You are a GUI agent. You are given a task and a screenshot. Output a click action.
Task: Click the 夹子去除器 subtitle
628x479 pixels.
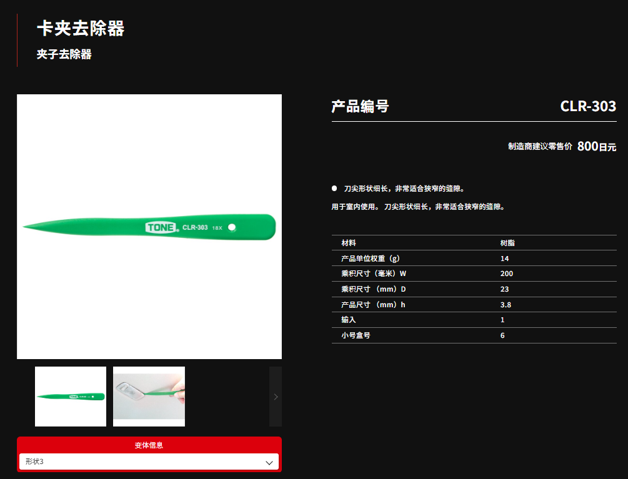(64, 54)
